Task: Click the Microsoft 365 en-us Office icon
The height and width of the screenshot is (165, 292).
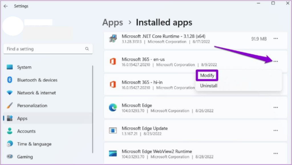Action: pyautogui.click(x=113, y=62)
